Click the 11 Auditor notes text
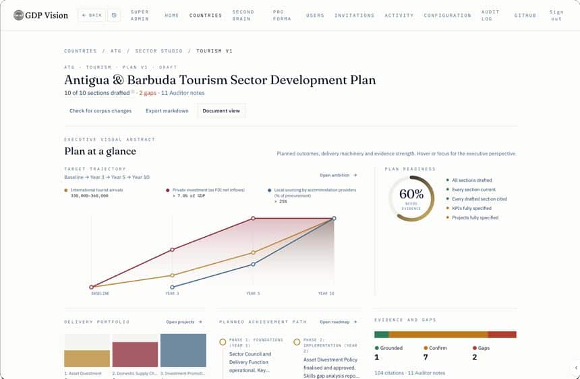Image resolution: width=580 pixels, height=379 pixels. [183, 93]
